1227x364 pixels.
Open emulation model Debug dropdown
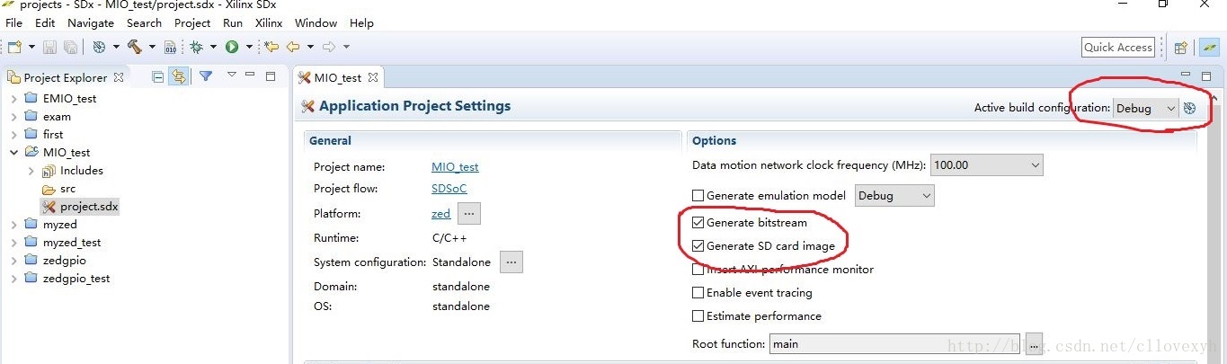point(894,195)
